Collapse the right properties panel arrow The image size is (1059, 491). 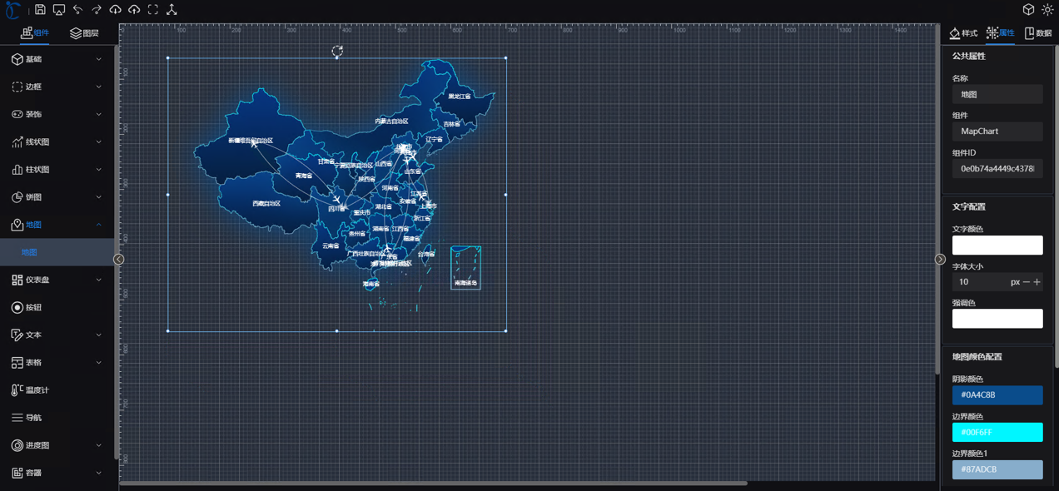[940, 260]
